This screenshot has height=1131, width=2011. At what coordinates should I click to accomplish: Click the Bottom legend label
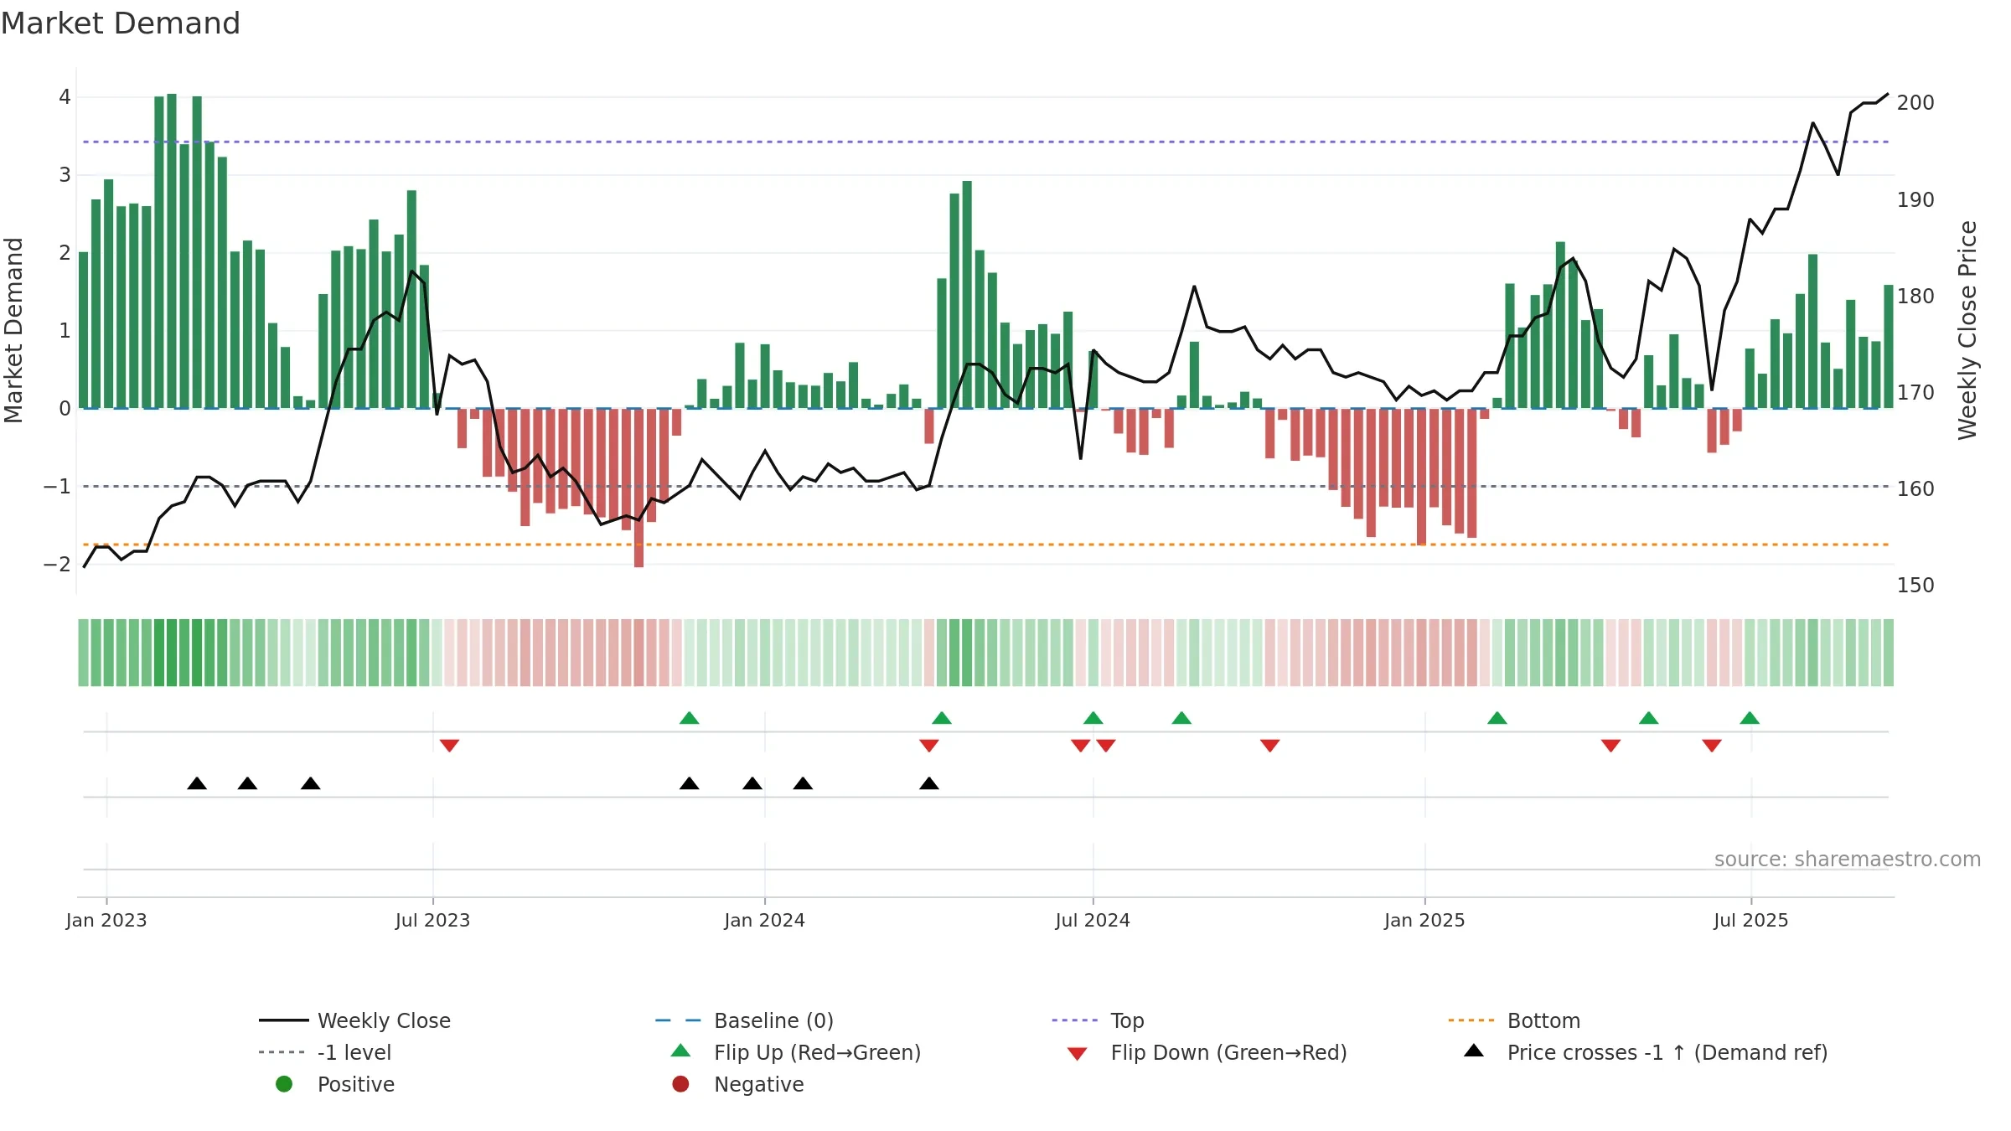[1543, 1021]
